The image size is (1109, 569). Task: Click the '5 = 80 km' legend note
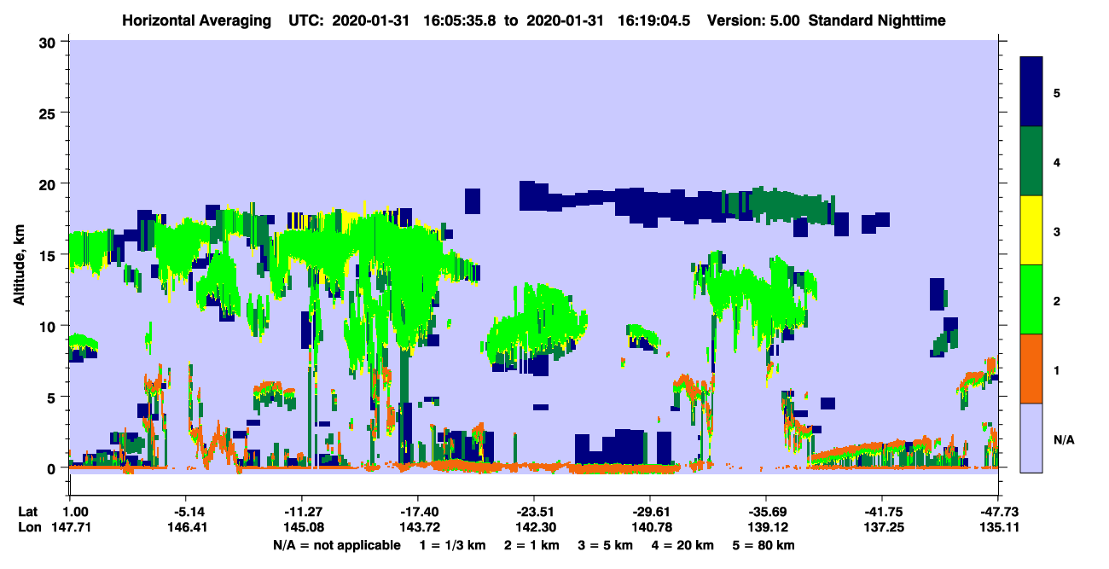765,545
